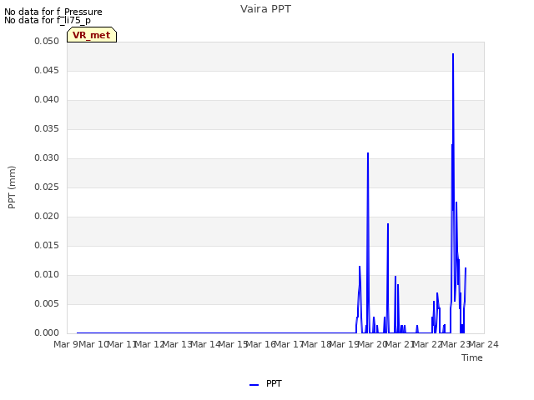
Task: Click the 0.000 y-axis tick label
Action: coord(47,333)
